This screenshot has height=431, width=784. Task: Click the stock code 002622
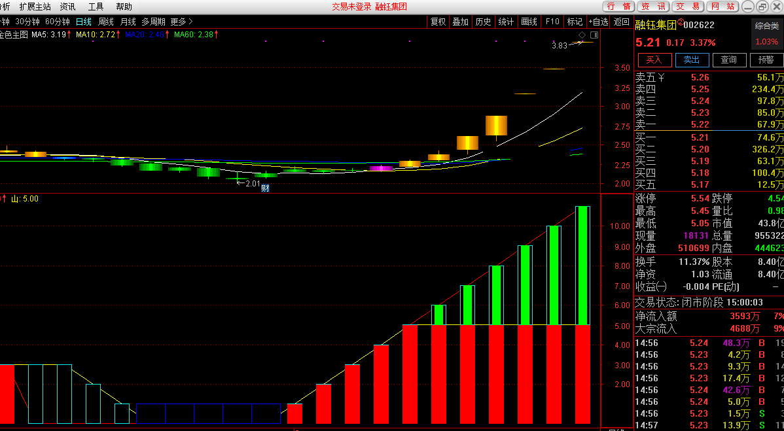tap(699, 25)
